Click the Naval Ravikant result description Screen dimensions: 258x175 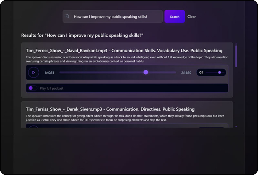click(127, 59)
